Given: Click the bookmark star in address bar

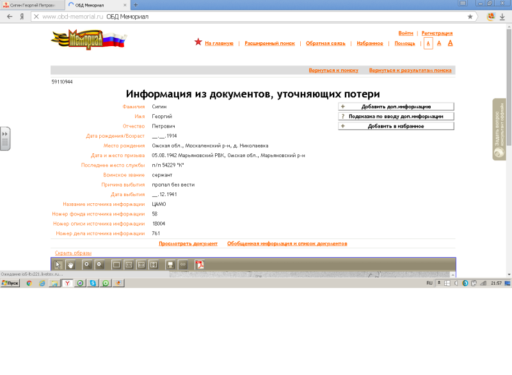Looking at the screenshot, I should (x=470, y=17).
